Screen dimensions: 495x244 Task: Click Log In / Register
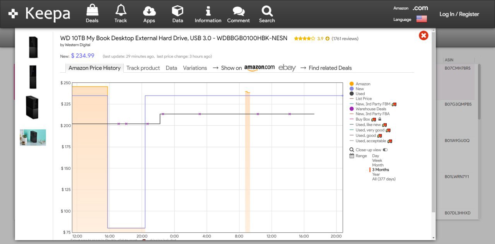[459, 14]
